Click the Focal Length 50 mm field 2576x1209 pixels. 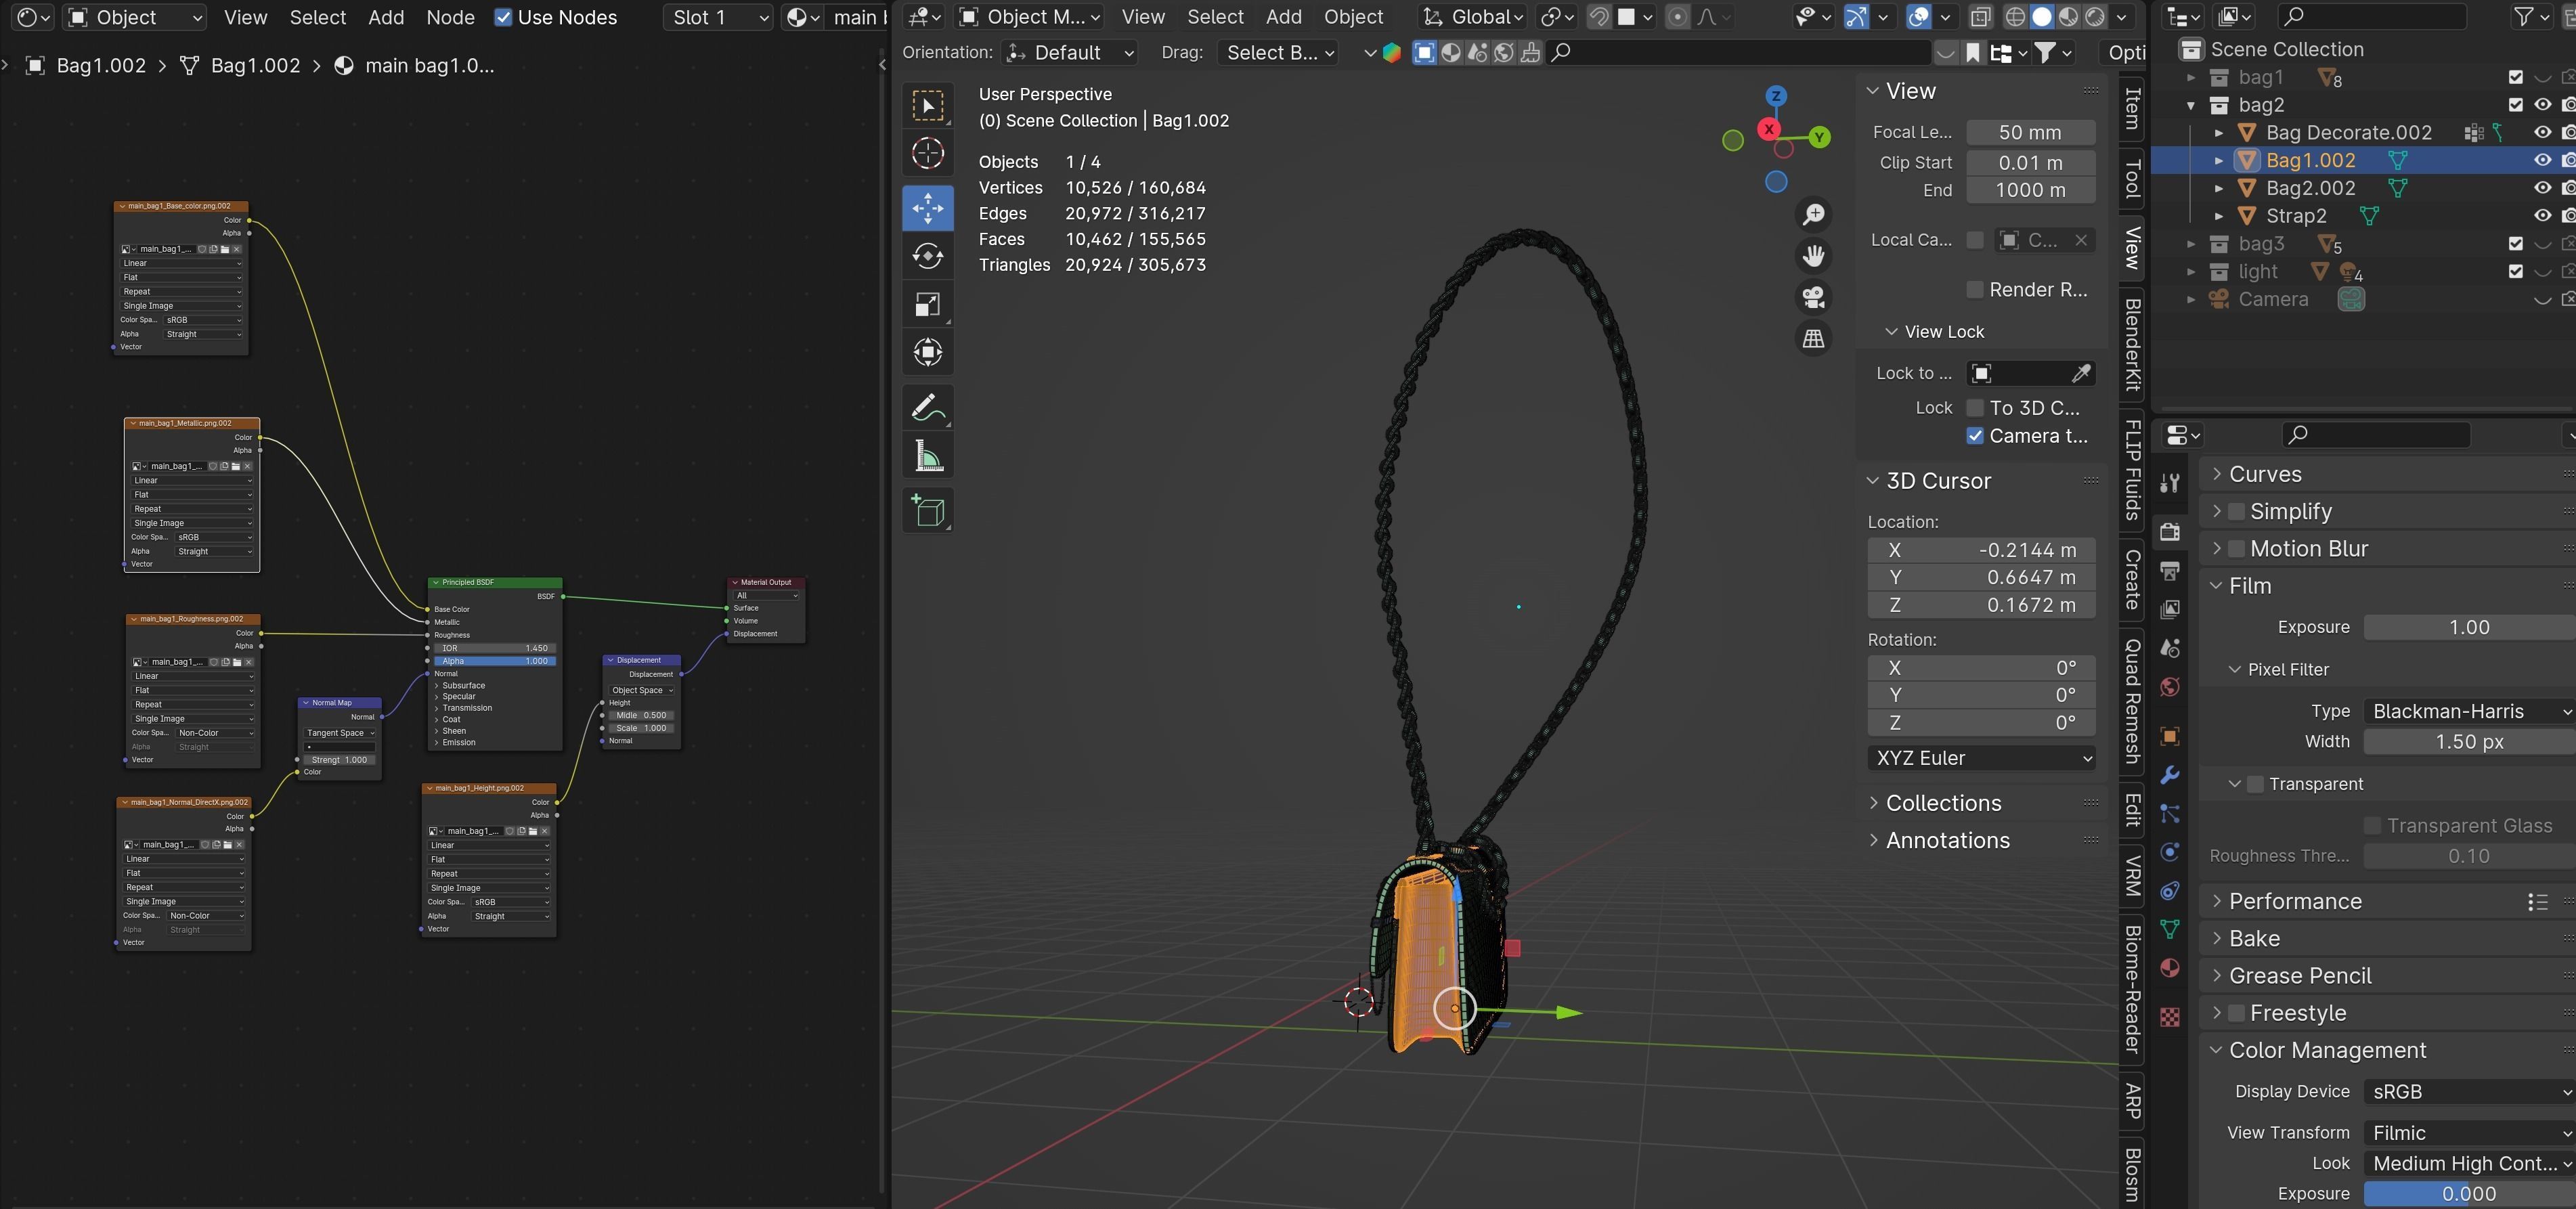[2030, 132]
